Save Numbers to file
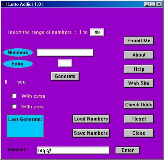The height and width of the screenshot is (160, 164). [91, 133]
